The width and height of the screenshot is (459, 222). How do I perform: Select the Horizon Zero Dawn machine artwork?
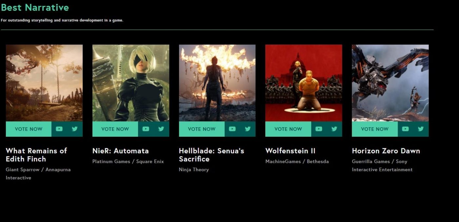tap(390, 83)
